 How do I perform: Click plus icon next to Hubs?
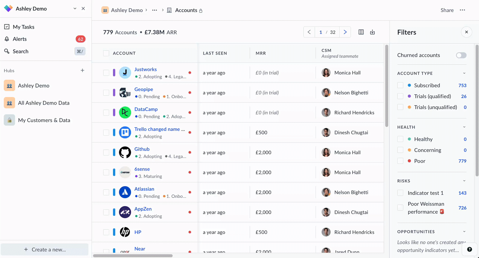(x=82, y=71)
